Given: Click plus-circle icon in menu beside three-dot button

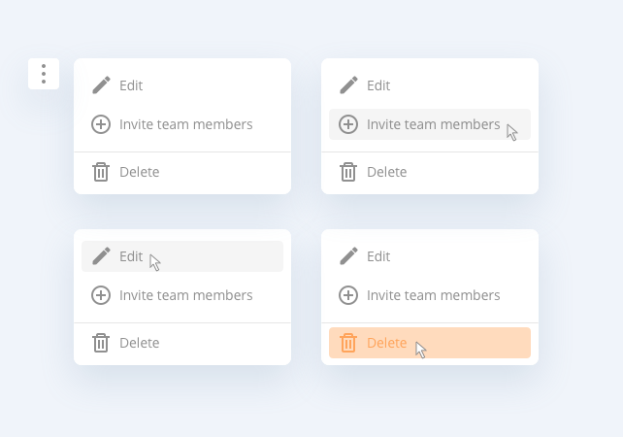Looking at the screenshot, I should point(101,124).
